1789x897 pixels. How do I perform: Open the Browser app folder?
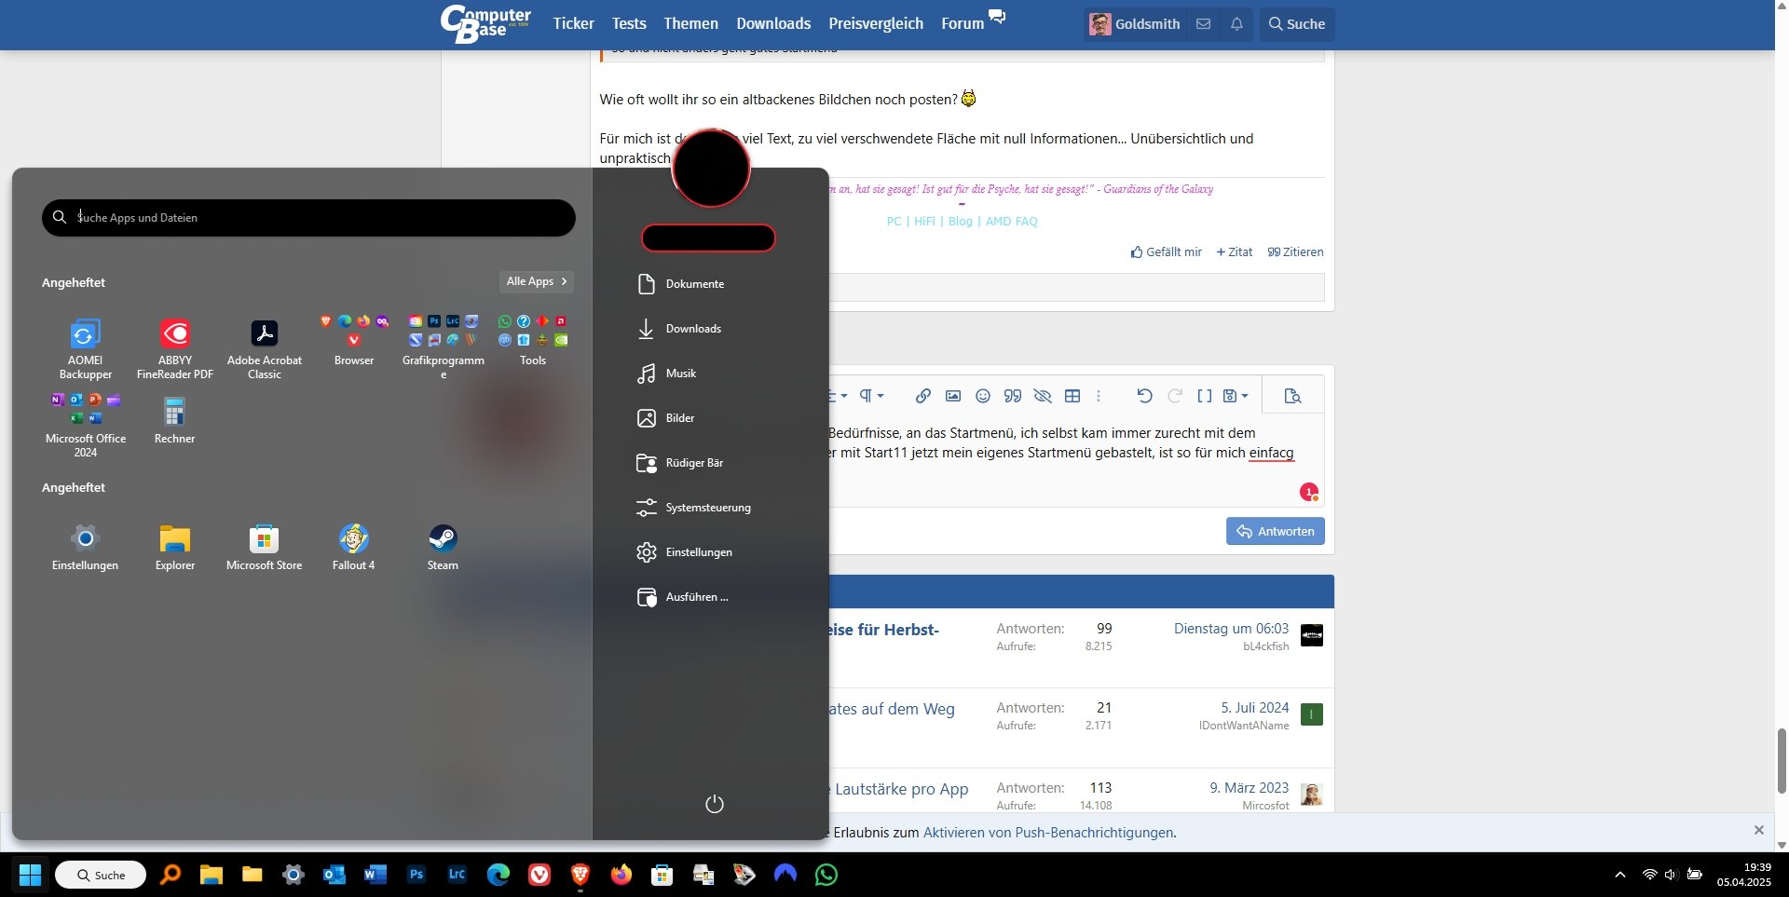(x=354, y=341)
